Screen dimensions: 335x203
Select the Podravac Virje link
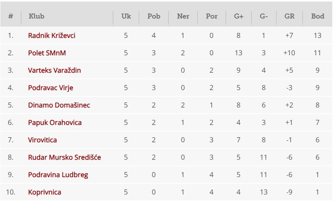coord(50,88)
